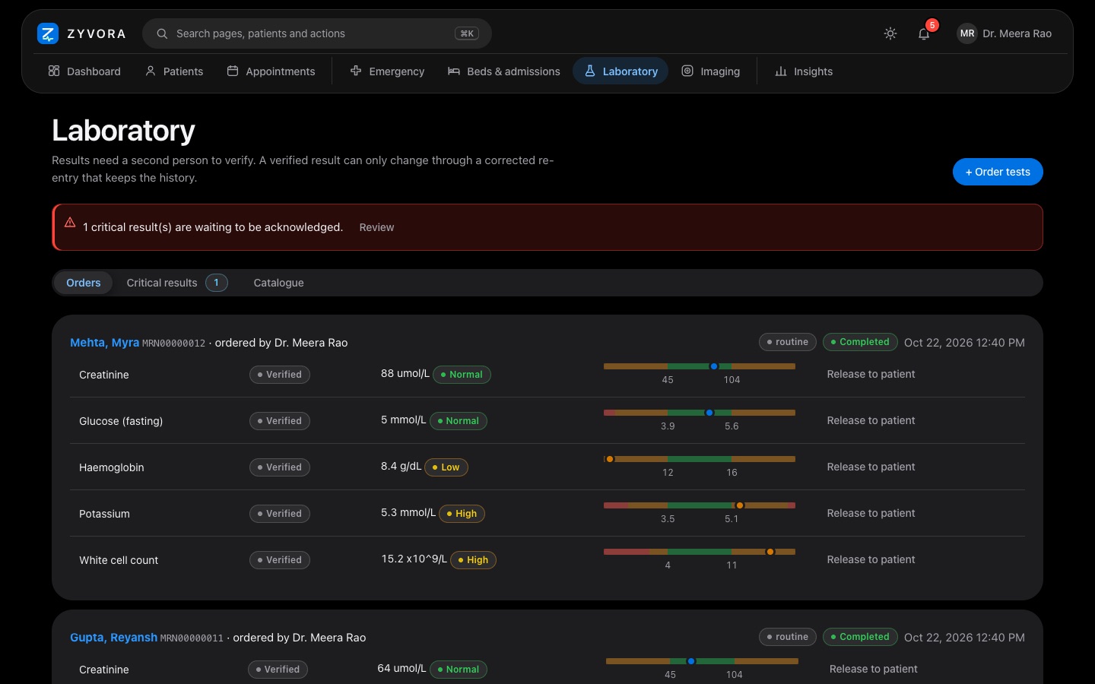The width and height of the screenshot is (1095, 684).
Task: Open the Appointments section
Action: [271, 71]
